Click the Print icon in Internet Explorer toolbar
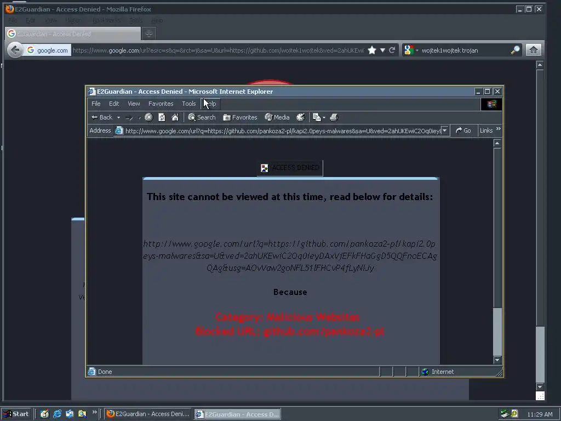 coord(334,117)
